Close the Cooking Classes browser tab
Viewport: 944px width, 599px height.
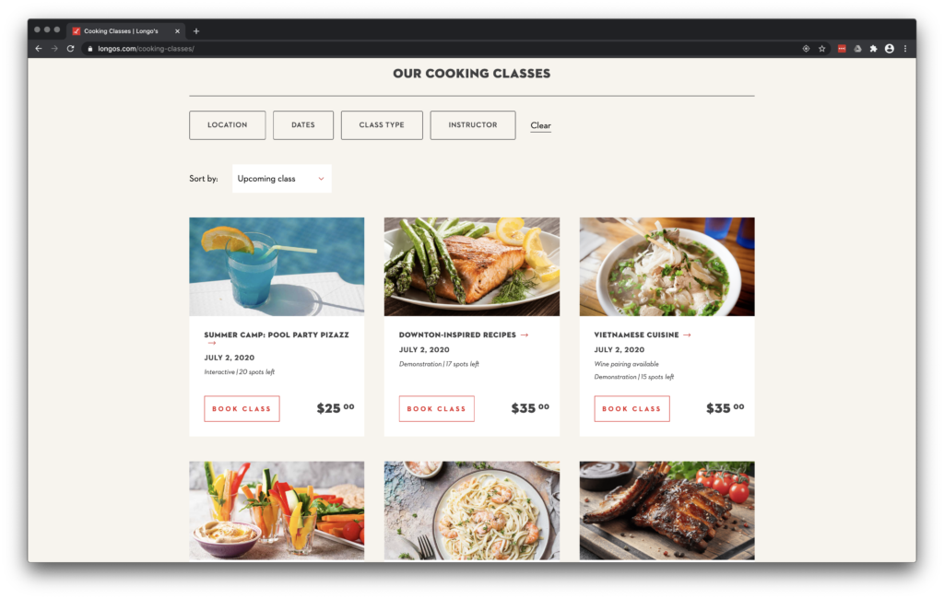coord(178,31)
